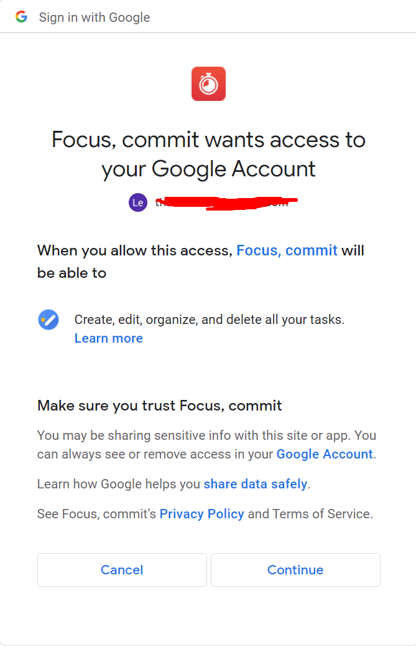Click the Sign in with Google header text
This screenshot has width=416, height=646.
[95, 17]
